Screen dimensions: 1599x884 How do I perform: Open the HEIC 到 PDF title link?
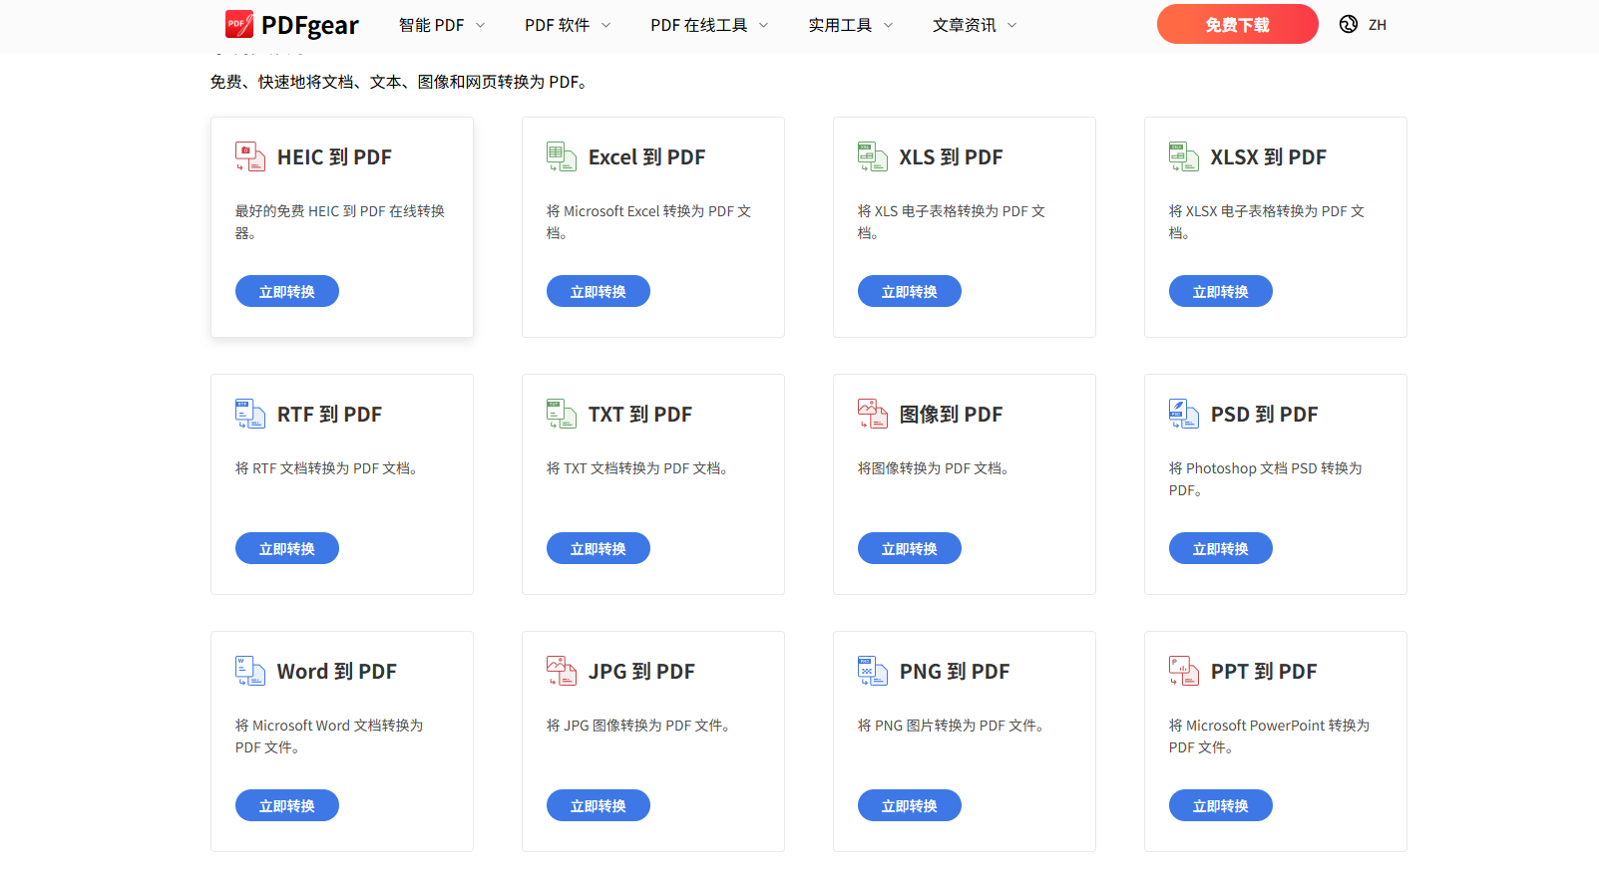point(334,157)
